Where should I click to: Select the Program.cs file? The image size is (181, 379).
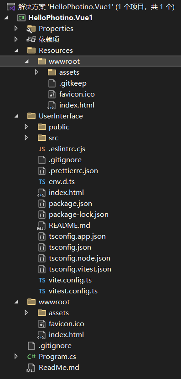pyautogui.click(x=57, y=357)
